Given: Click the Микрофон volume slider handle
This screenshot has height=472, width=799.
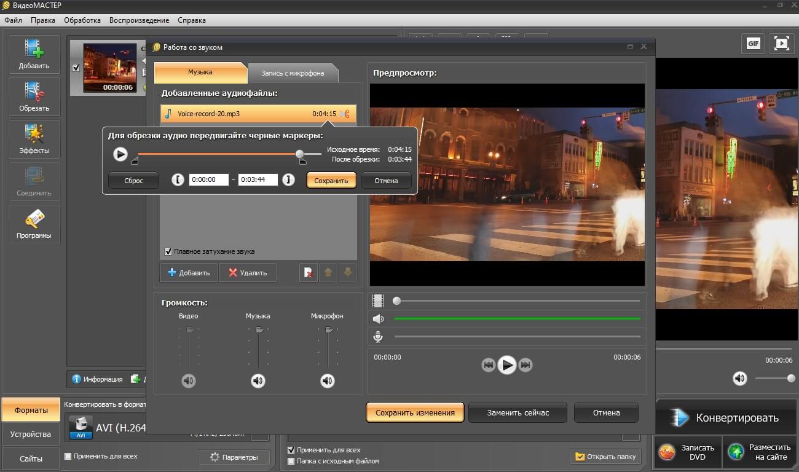Looking at the screenshot, I should 329,330.
